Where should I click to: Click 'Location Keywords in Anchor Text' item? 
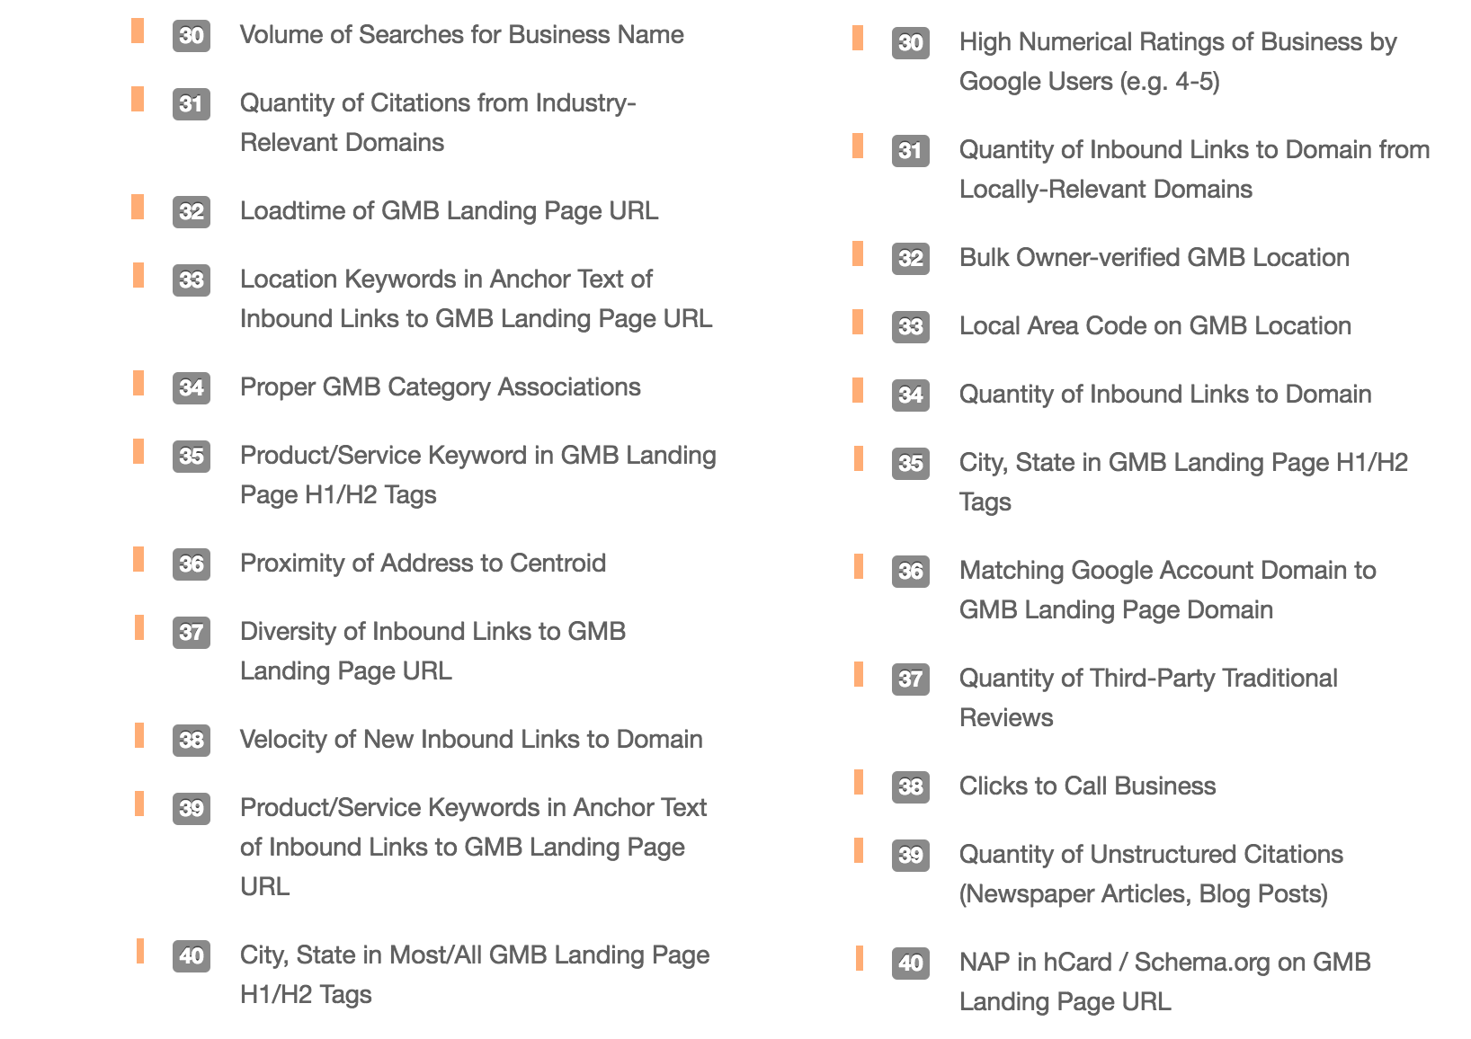pyautogui.click(x=476, y=298)
